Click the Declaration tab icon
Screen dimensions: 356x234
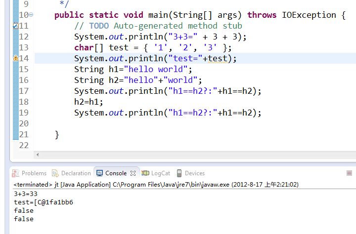(x=55, y=173)
